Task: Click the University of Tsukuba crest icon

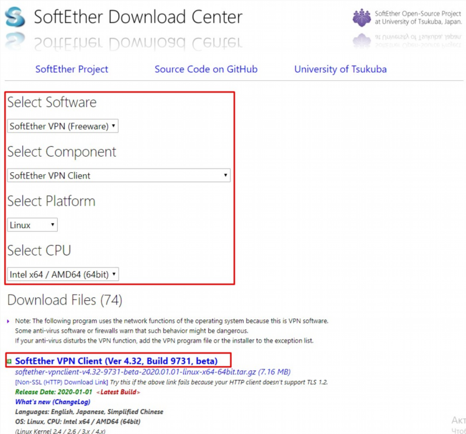Action: point(362,17)
